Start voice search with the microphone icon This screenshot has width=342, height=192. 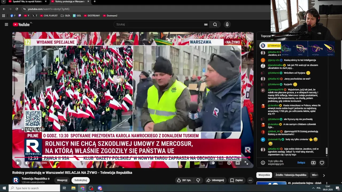click(x=227, y=25)
